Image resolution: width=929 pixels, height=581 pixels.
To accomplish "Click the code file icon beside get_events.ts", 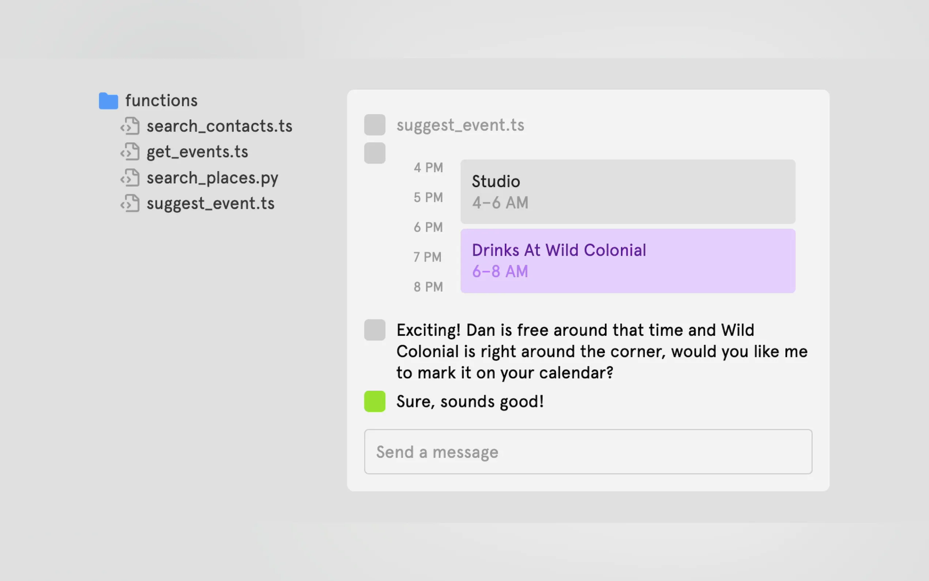I will click(130, 152).
